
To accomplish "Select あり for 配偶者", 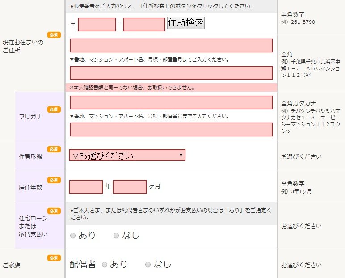I will (105, 265).
